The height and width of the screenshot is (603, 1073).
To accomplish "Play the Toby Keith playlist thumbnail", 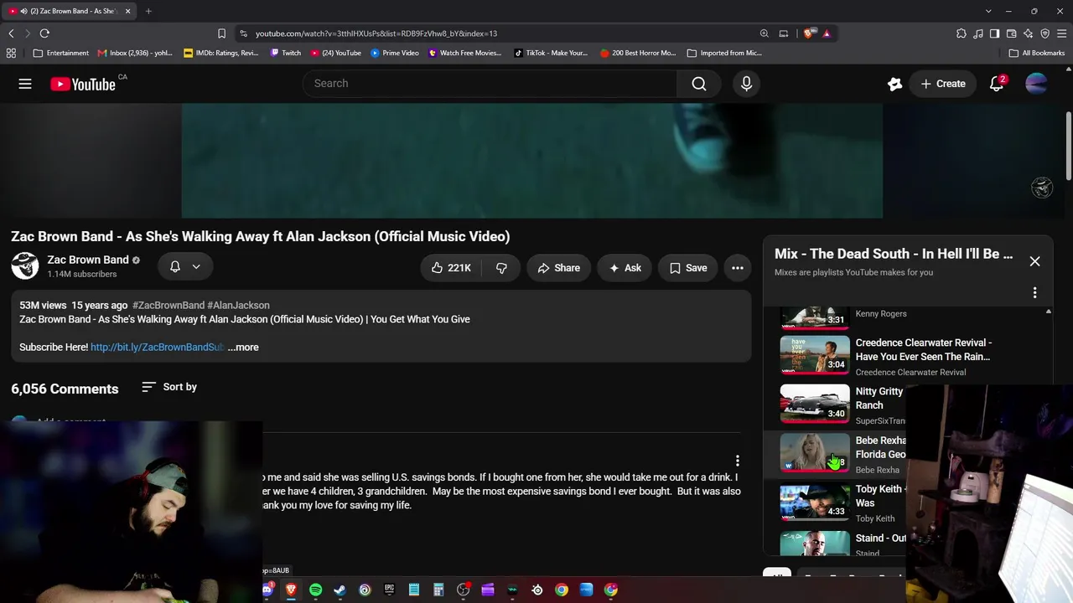I will [x=815, y=502].
